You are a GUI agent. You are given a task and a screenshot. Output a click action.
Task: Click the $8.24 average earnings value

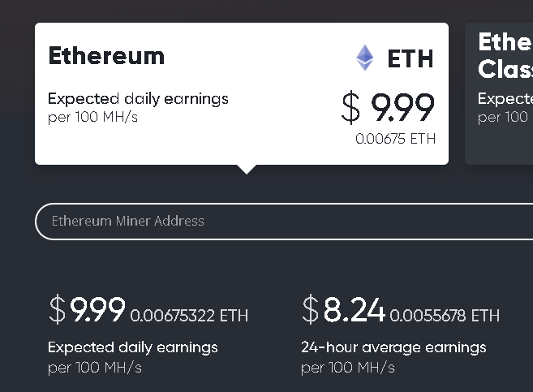(x=343, y=309)
